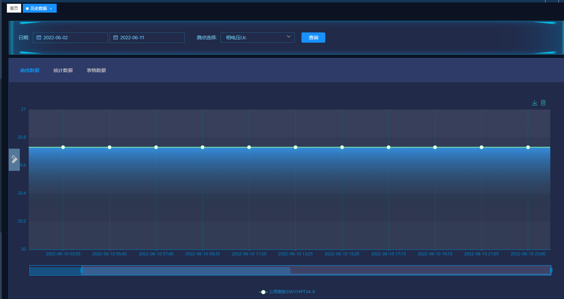Close the 历史数据 tab with the x
Viewport: 564px width, 299px height.
click(x=51, y=9)
